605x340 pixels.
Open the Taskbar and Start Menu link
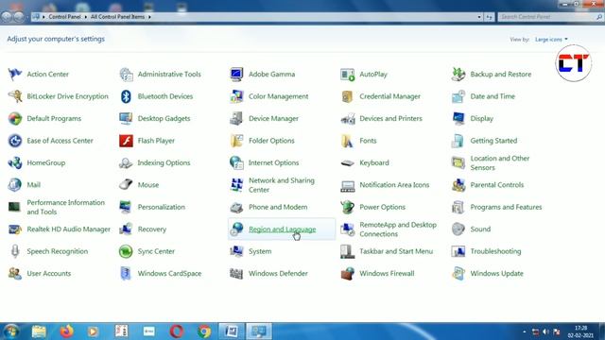(396, 251)
